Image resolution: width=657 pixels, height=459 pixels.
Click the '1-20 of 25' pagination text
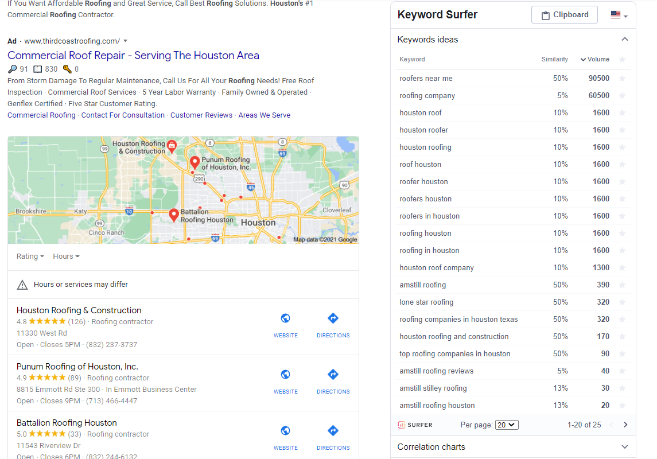click(x=584, y=425)
